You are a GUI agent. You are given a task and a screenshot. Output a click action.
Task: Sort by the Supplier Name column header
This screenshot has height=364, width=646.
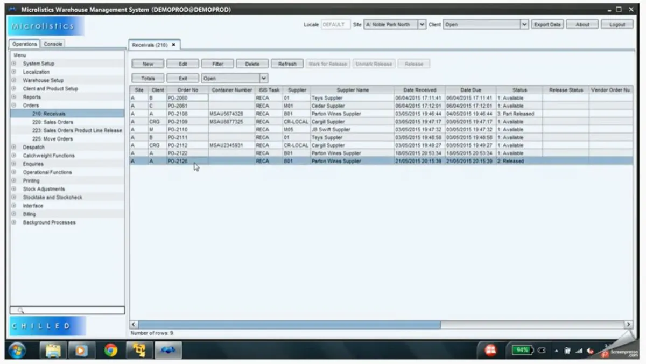352,90
